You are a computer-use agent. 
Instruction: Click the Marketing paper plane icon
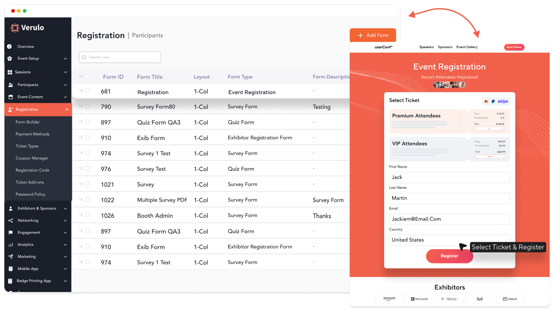[x=10, y=257]
